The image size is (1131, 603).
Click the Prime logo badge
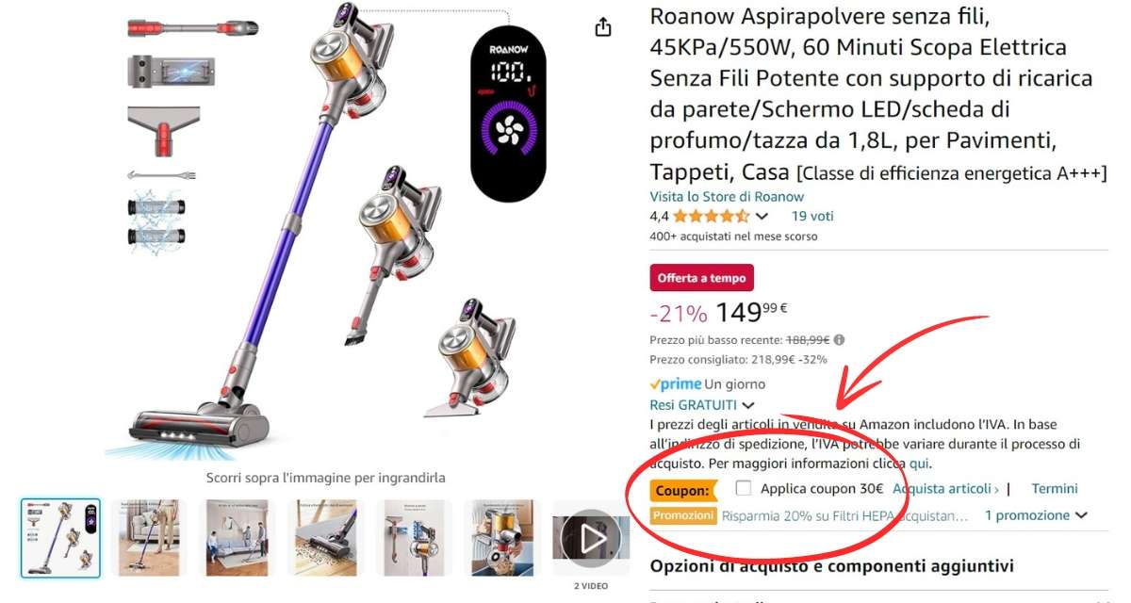[676, 384]
